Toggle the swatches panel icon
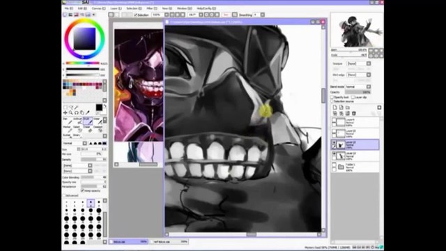446x251 pixels. click(88, 15)
